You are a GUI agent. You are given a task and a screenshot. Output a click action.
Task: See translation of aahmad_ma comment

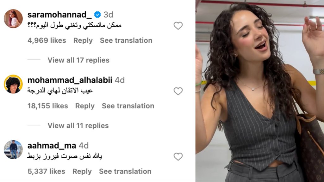(125, 171)
